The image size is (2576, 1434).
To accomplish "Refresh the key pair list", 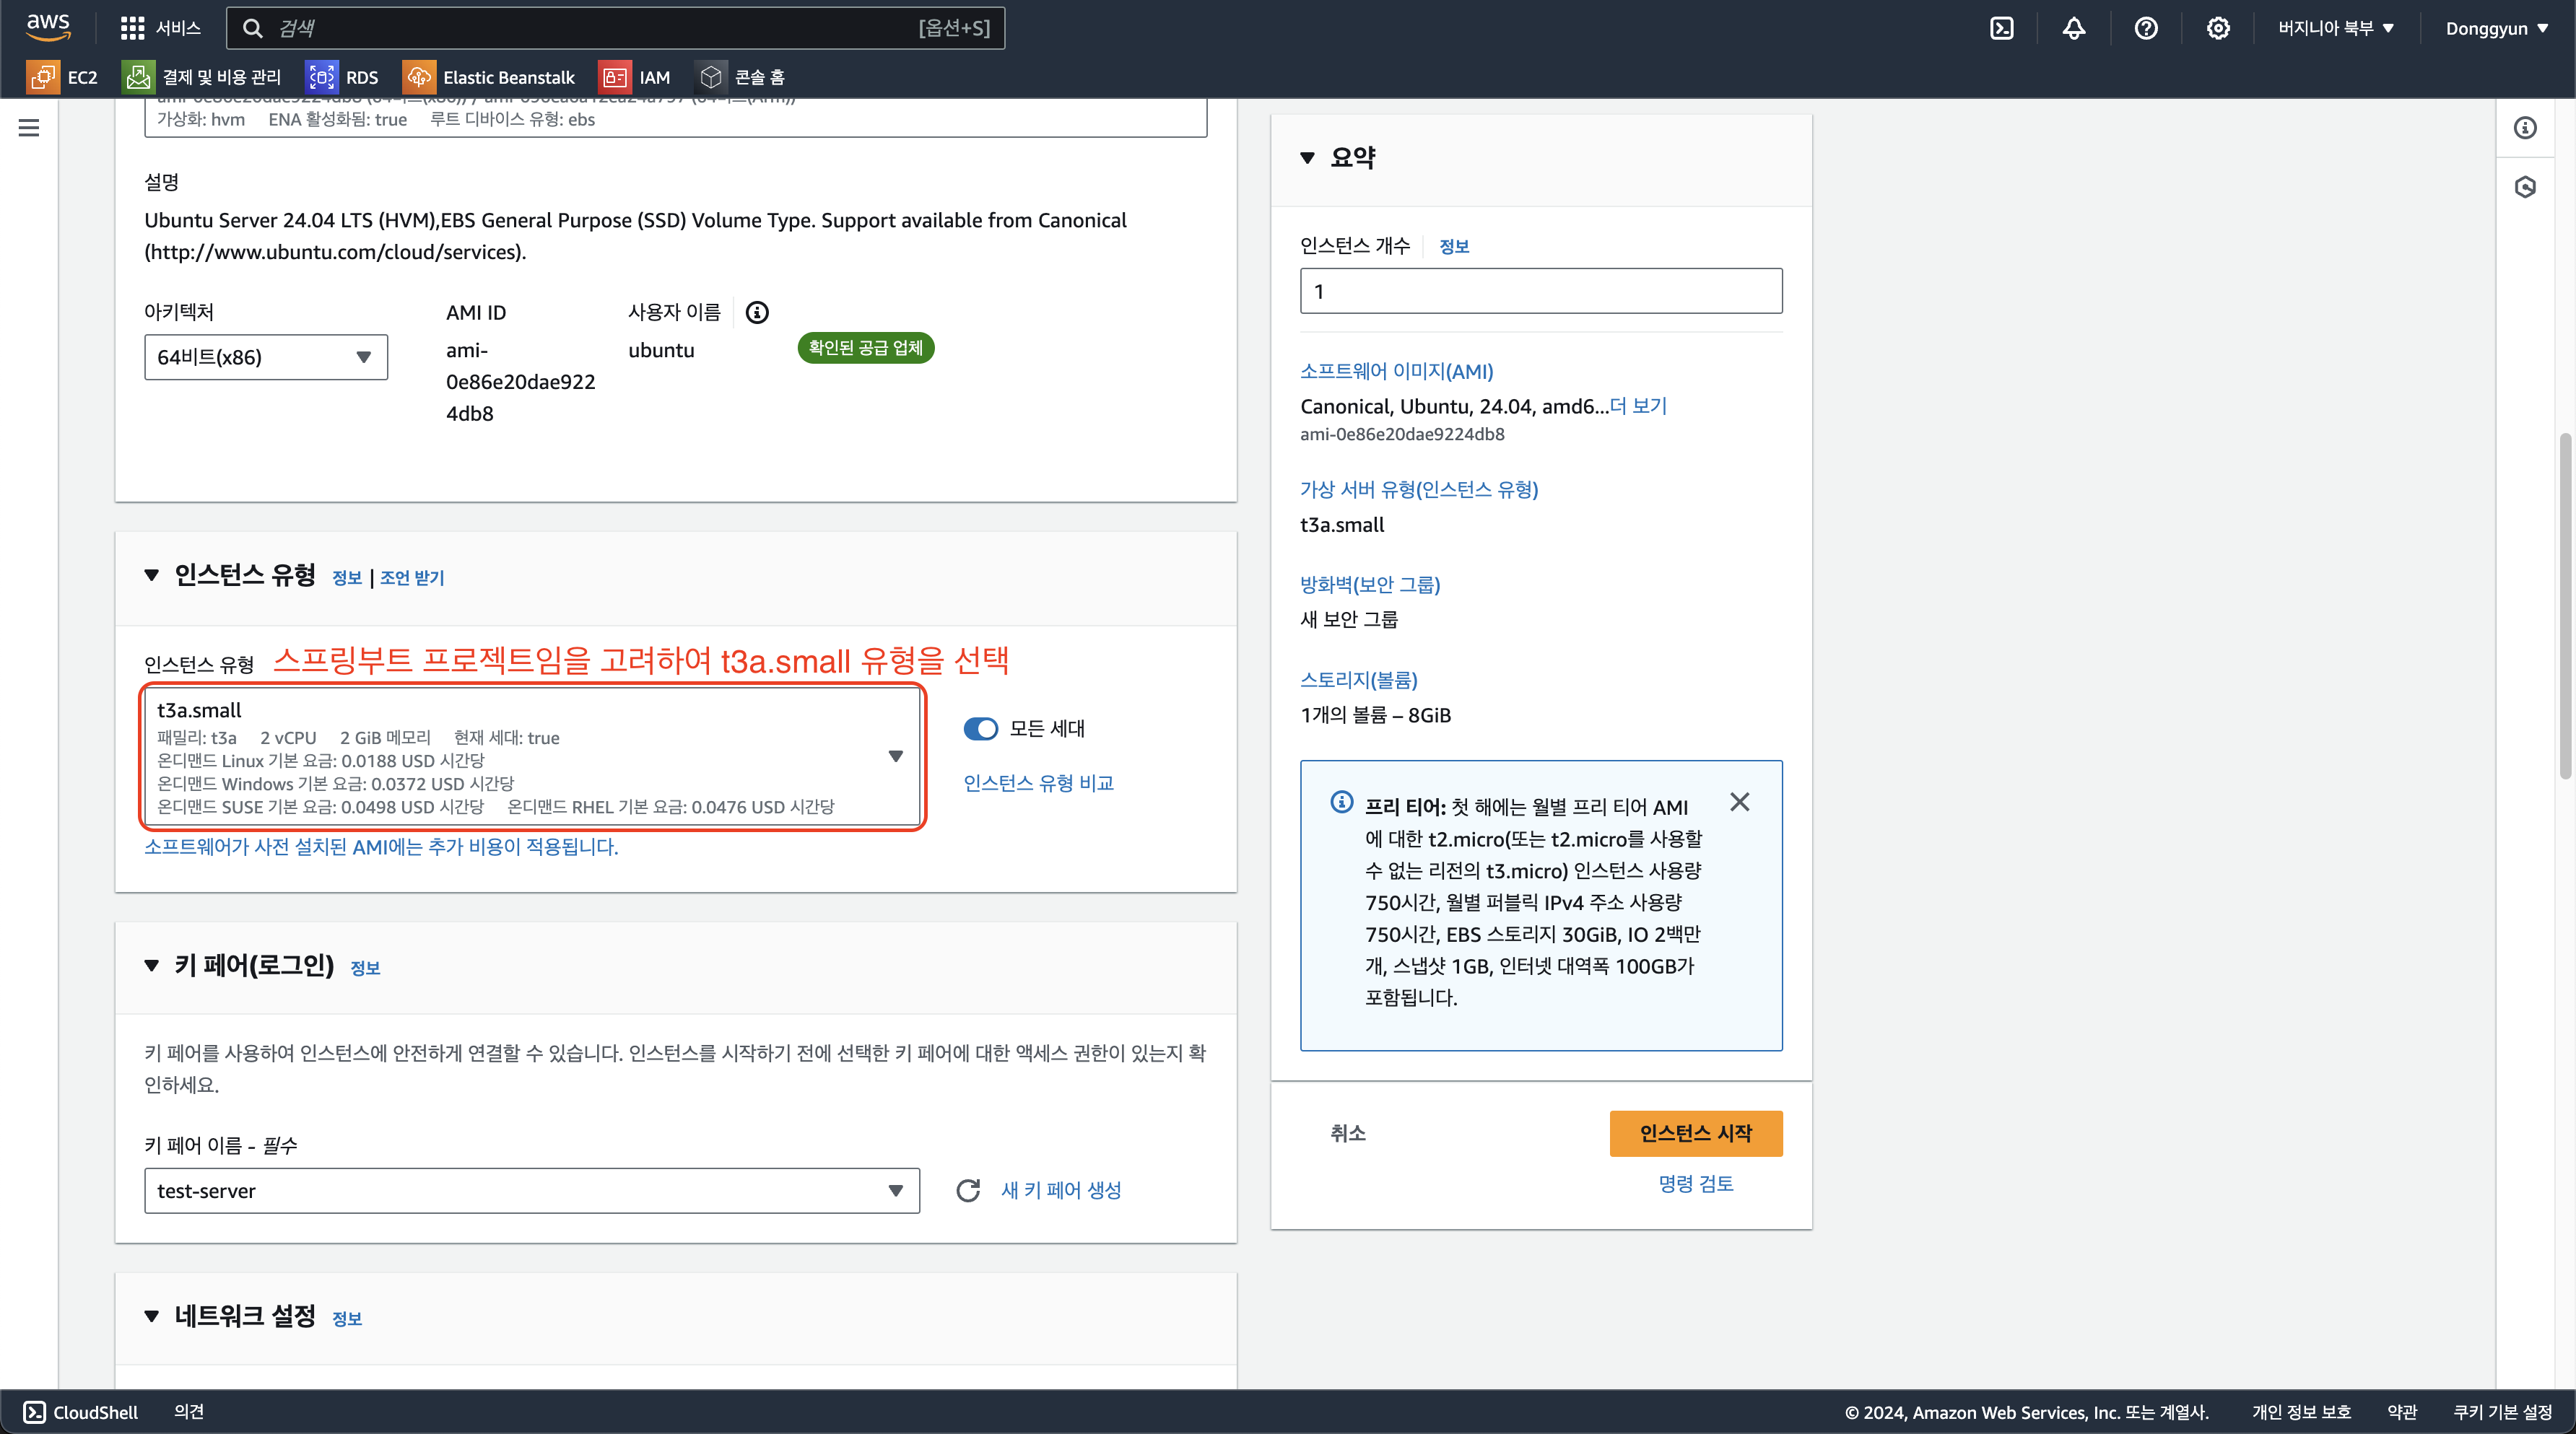I will [x=967, y=1190].
